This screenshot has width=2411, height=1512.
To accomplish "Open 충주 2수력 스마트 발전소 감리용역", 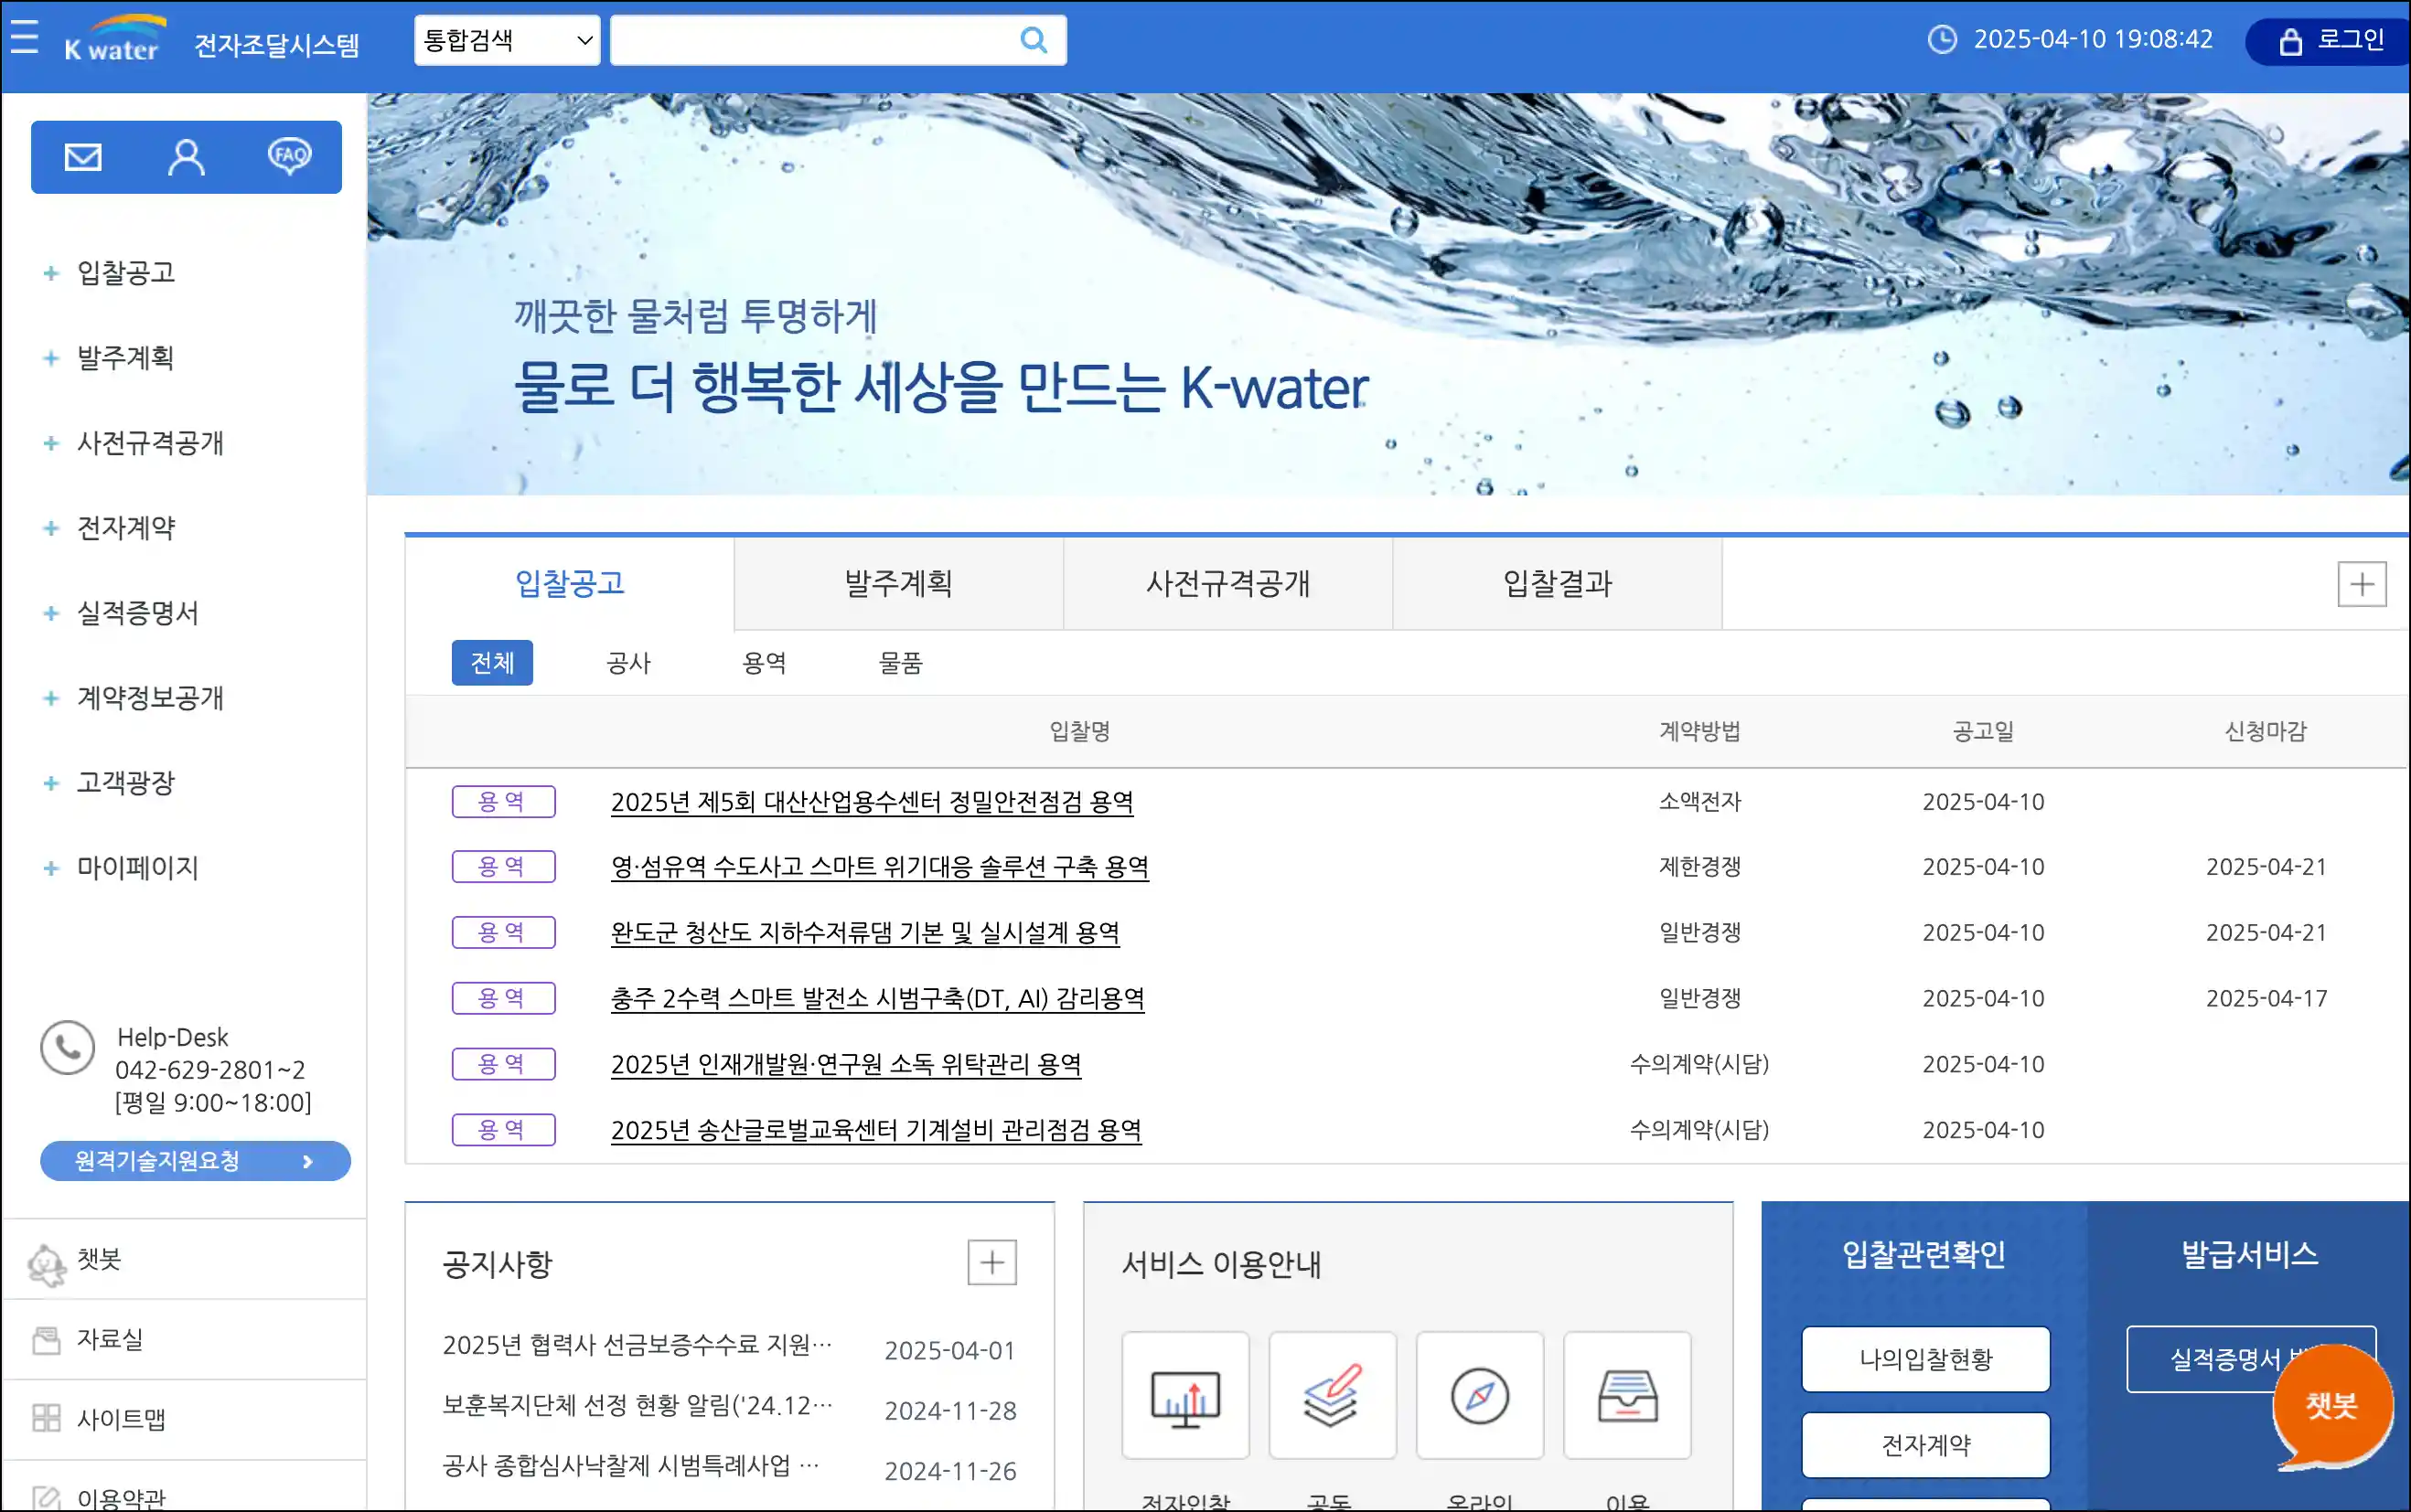I will (877, 998).
